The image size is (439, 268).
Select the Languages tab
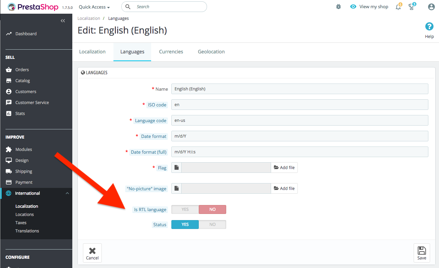point(132,52)
